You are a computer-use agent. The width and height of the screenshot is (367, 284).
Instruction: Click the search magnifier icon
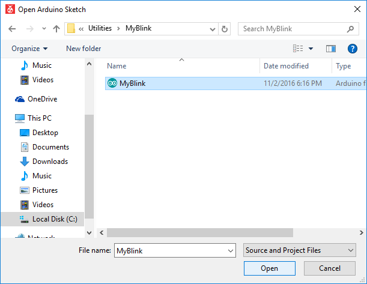point(350,29)
